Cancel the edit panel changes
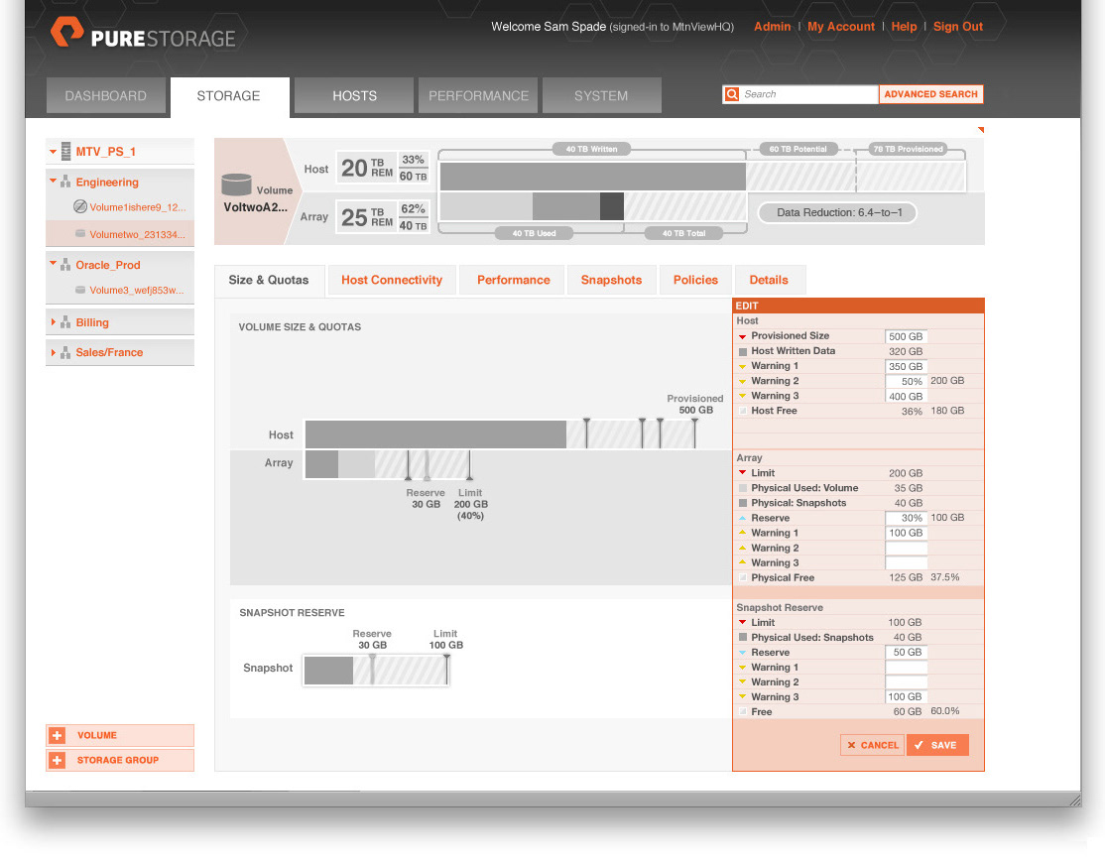 pos(873,745)
